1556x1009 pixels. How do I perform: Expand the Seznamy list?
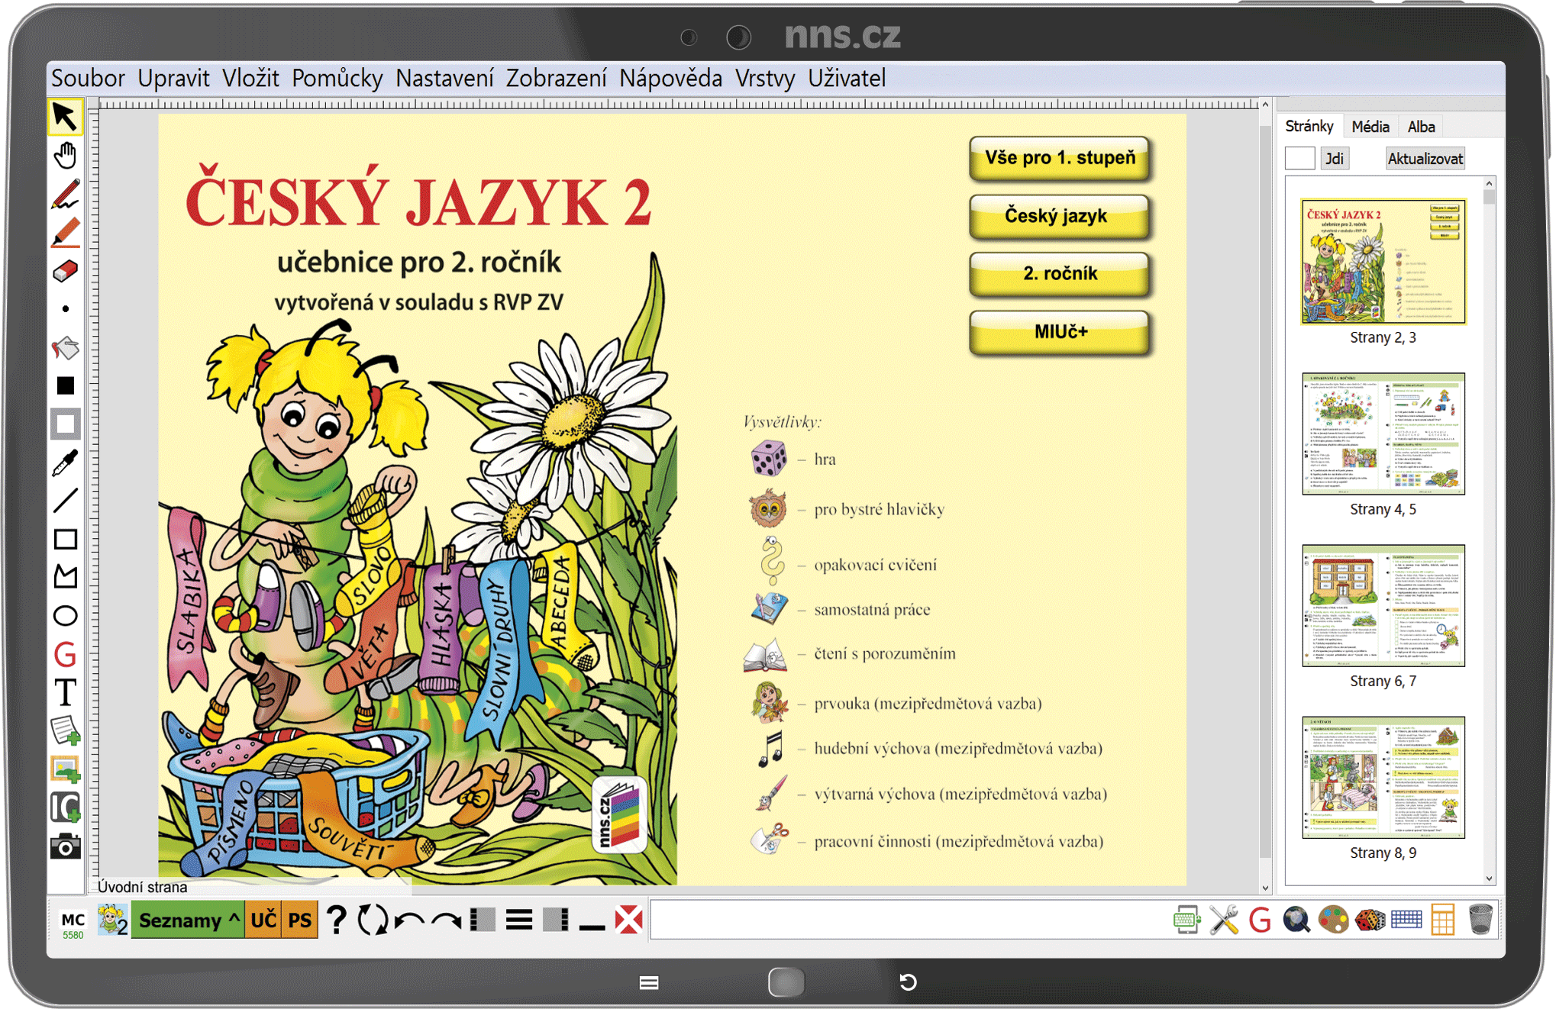(x=188, y=920)
